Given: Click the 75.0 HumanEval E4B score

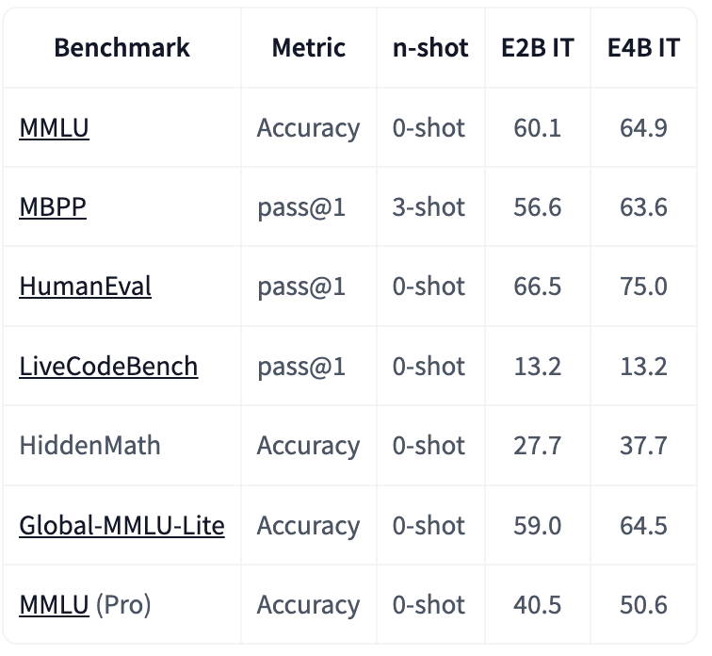Looking at the screenshot, I should point(644,287).
